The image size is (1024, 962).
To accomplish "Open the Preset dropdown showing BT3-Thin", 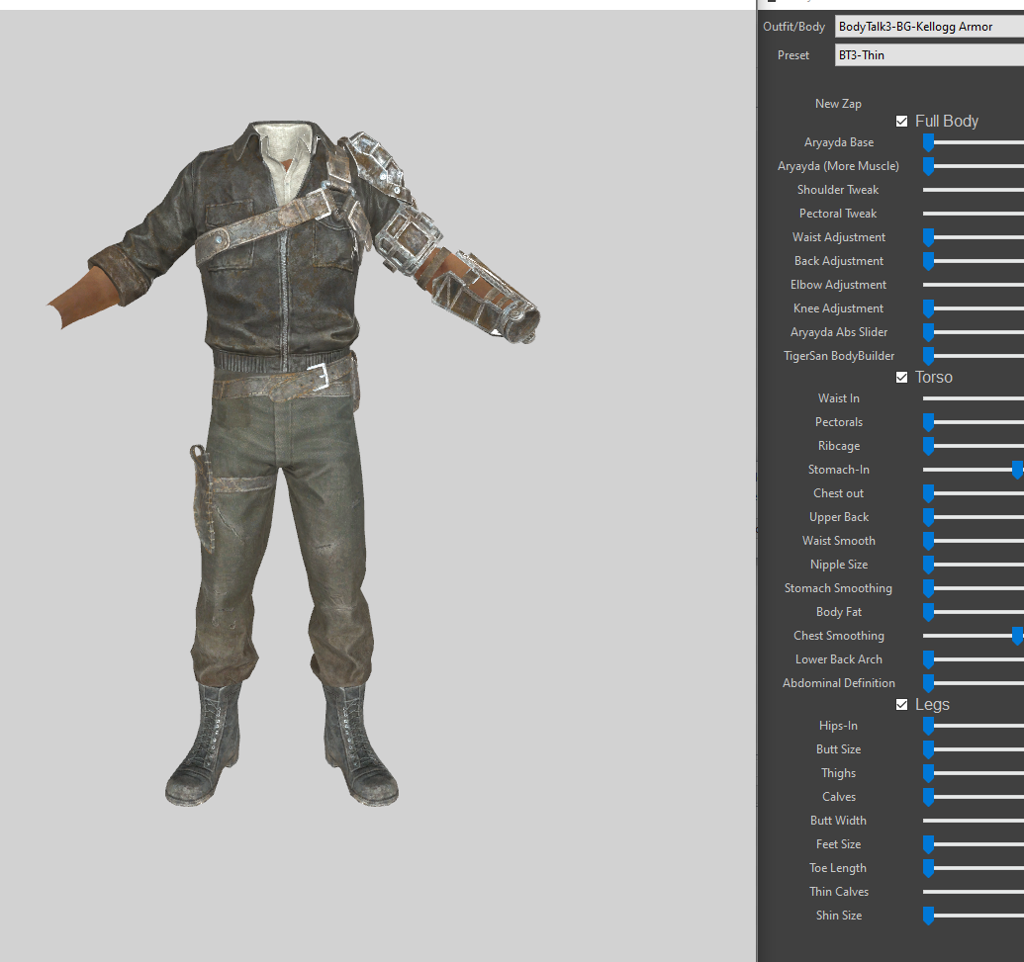I will tap(928, 55).
